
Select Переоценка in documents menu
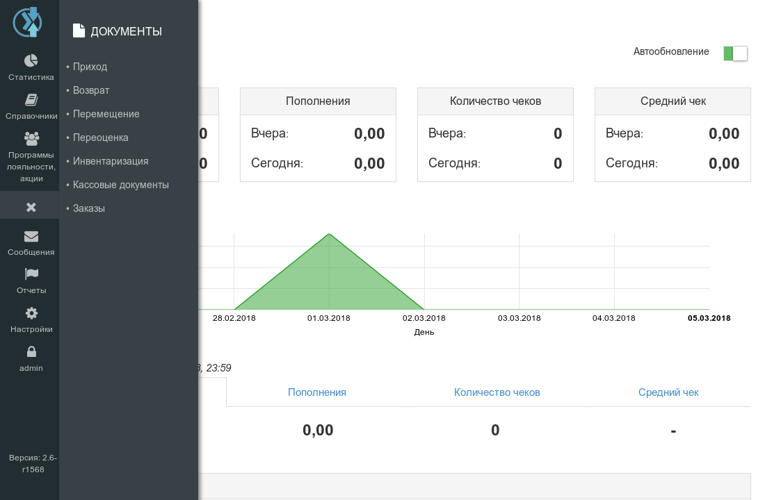(101, 137)
